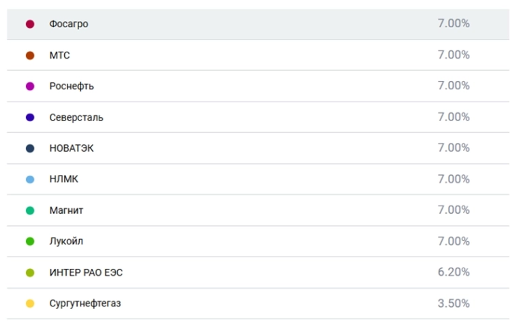Screen dimensions: 517x322
Task: Click the dark navy dot beside НОВАТЭК
Action: [30, 148]
